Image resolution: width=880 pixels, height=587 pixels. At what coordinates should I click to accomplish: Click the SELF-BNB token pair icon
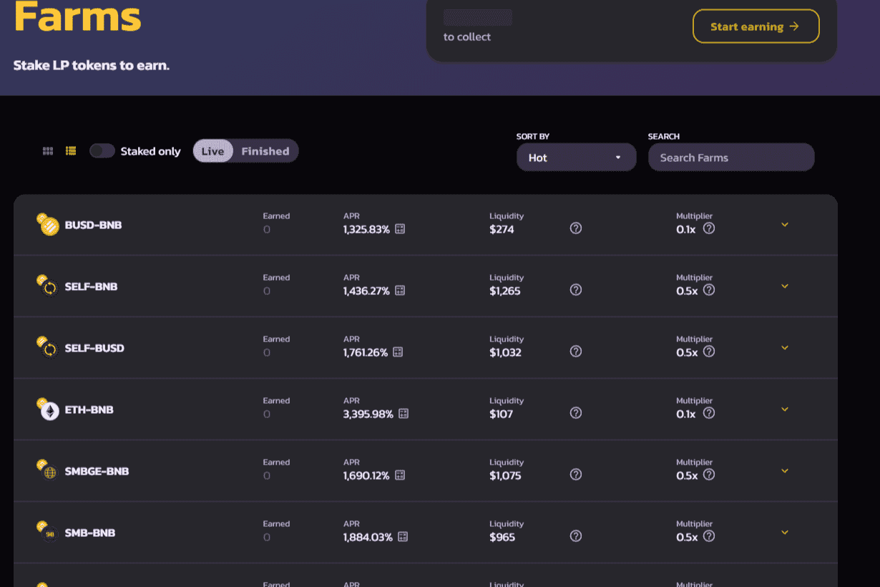[x=48, y=286]
